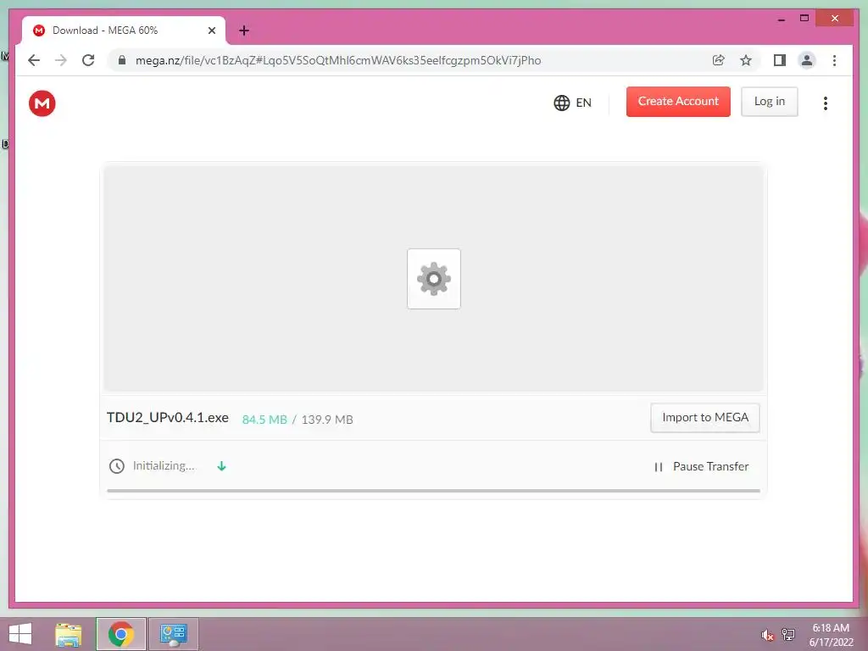Image resolution: width=868 pixels, height=651 pixels.
Task: Click the green download arrow icon
Action: 221,466
